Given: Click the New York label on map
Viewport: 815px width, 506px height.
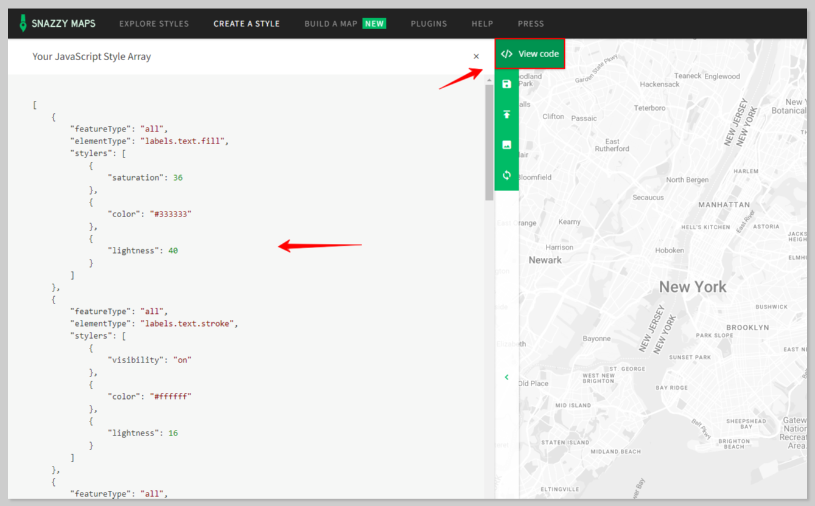Looking at the screenshot, I should click(693, 287).
